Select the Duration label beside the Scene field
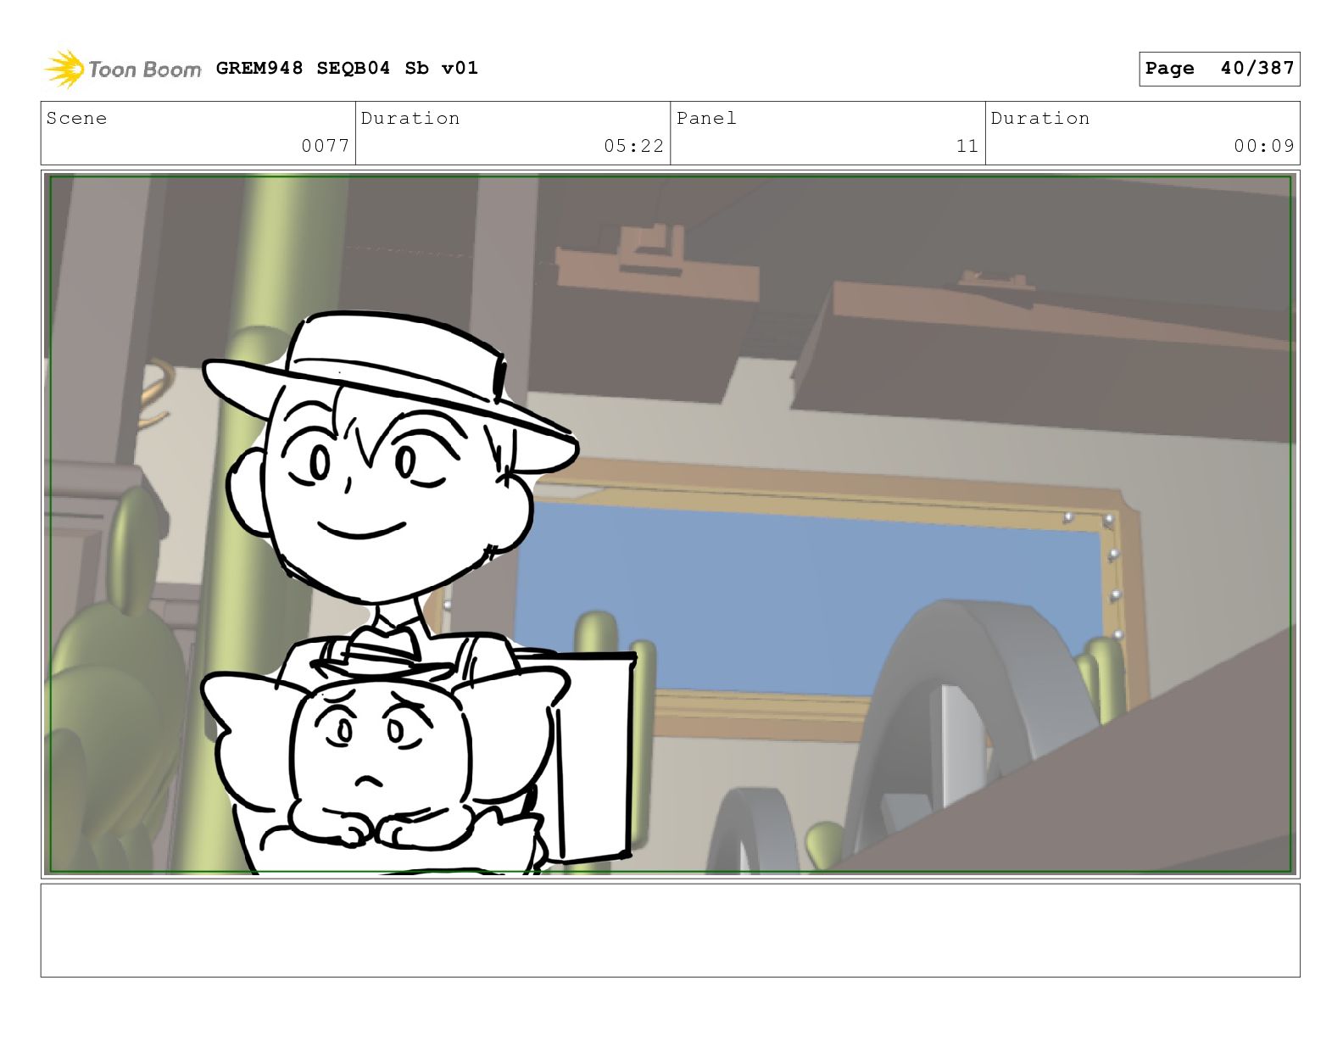Image resolution: width=1343 pixels, height=1038 pixels. pos(410,118)
